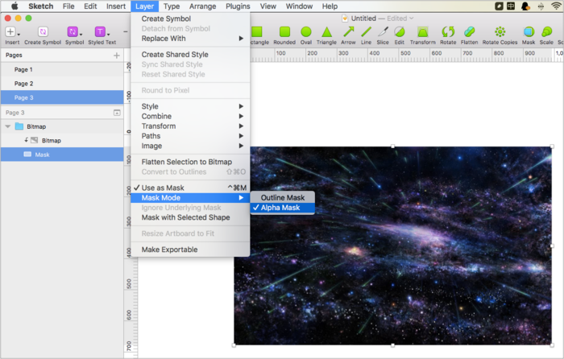The width and height of the screenshot is (564, 359).
Task: Choose Create Shared Style
Action: pyautogui.click(x=190, y=55)
